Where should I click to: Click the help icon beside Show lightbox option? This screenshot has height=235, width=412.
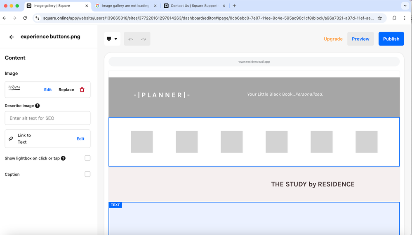[x=63, y=158]
